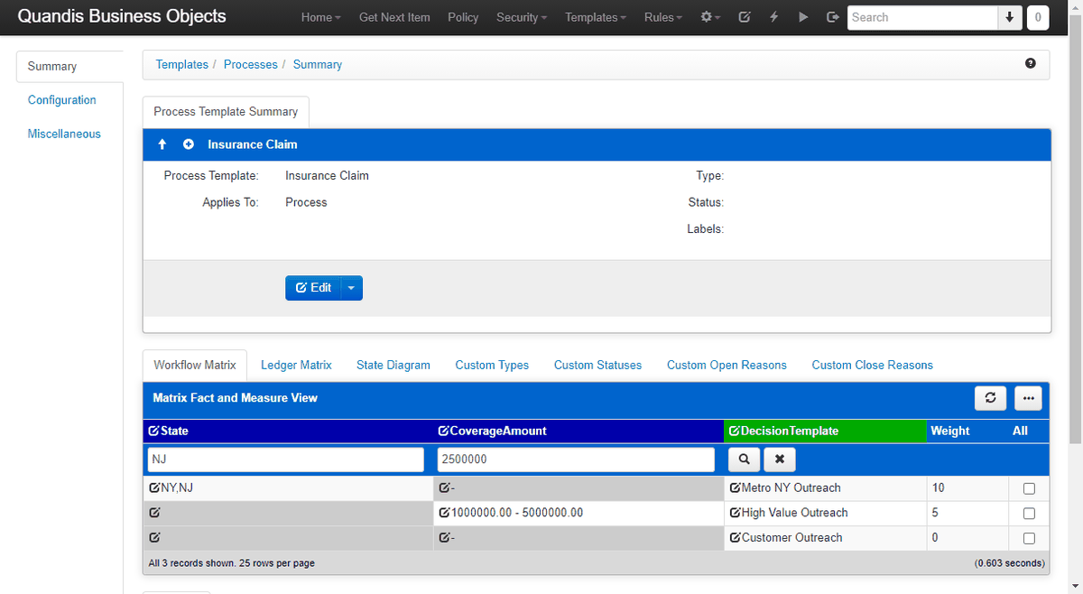Click Get Next Item in navbar

[x=394, y=17]
